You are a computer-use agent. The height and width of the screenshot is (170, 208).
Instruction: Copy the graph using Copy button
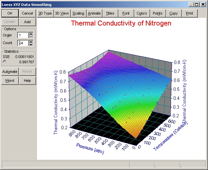[174, 13]
